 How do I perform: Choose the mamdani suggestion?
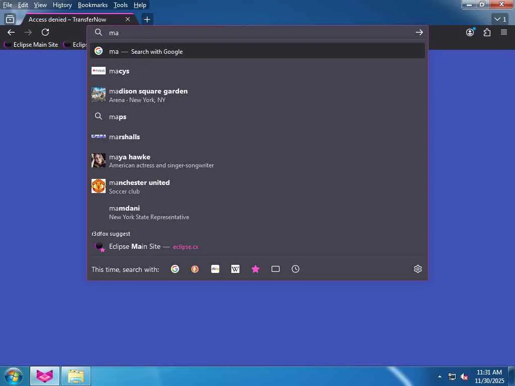[x=257, y=212]
